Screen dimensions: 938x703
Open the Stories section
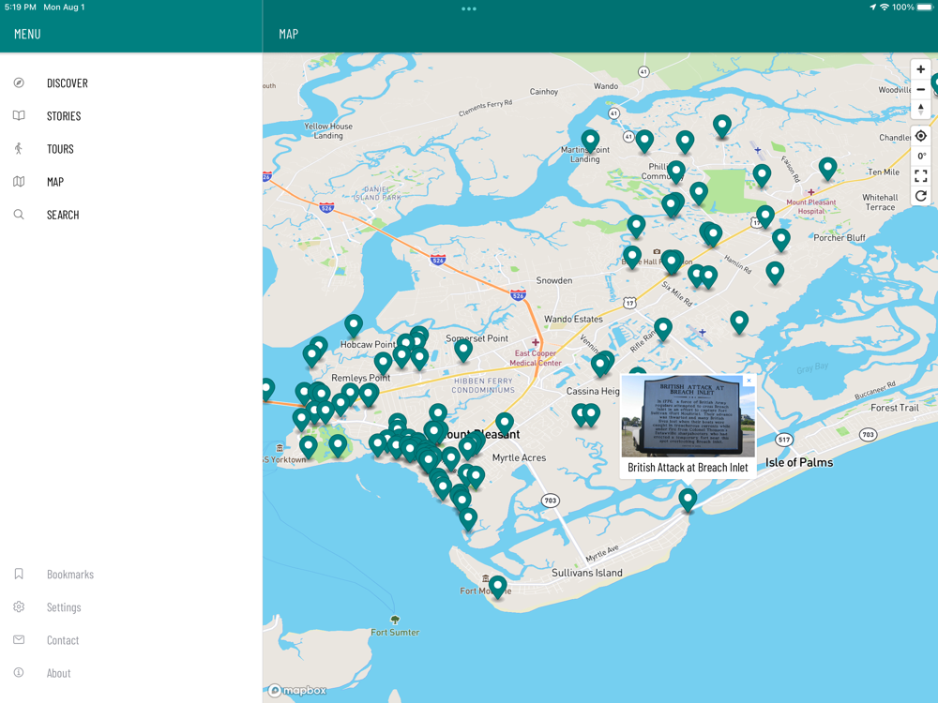pos(131,116)
